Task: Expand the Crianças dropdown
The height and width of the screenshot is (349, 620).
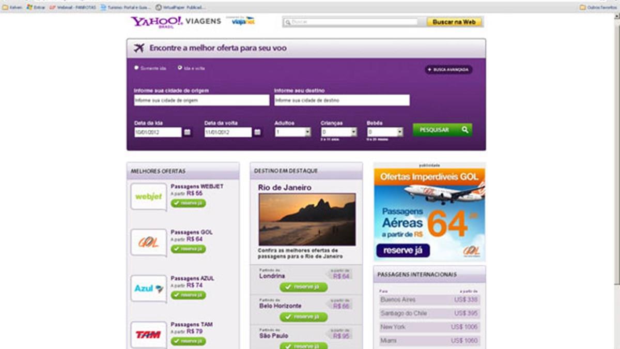Action: (x=354, y=132)
